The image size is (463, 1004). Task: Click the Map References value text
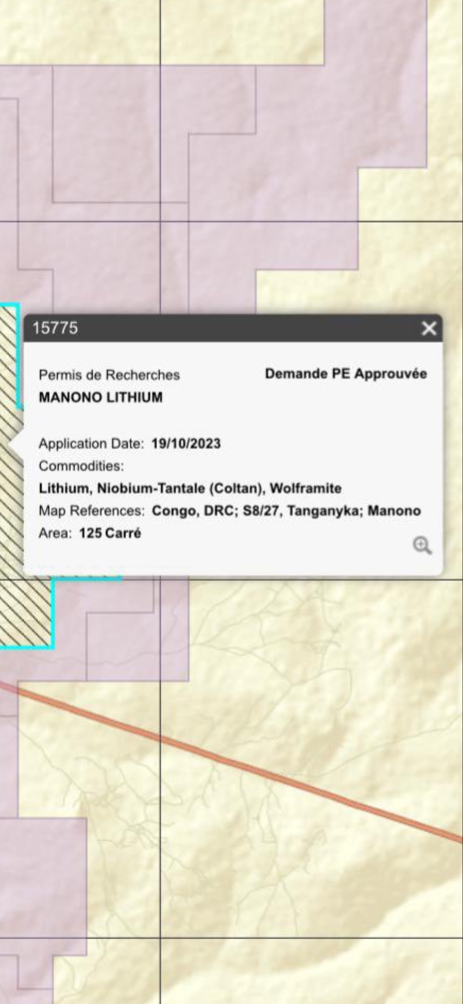(x=286, y=511)
